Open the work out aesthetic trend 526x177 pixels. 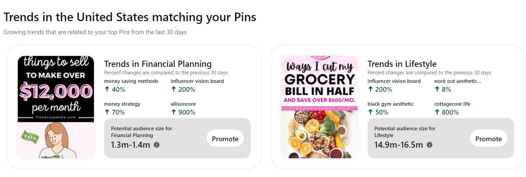pos(457,81)
